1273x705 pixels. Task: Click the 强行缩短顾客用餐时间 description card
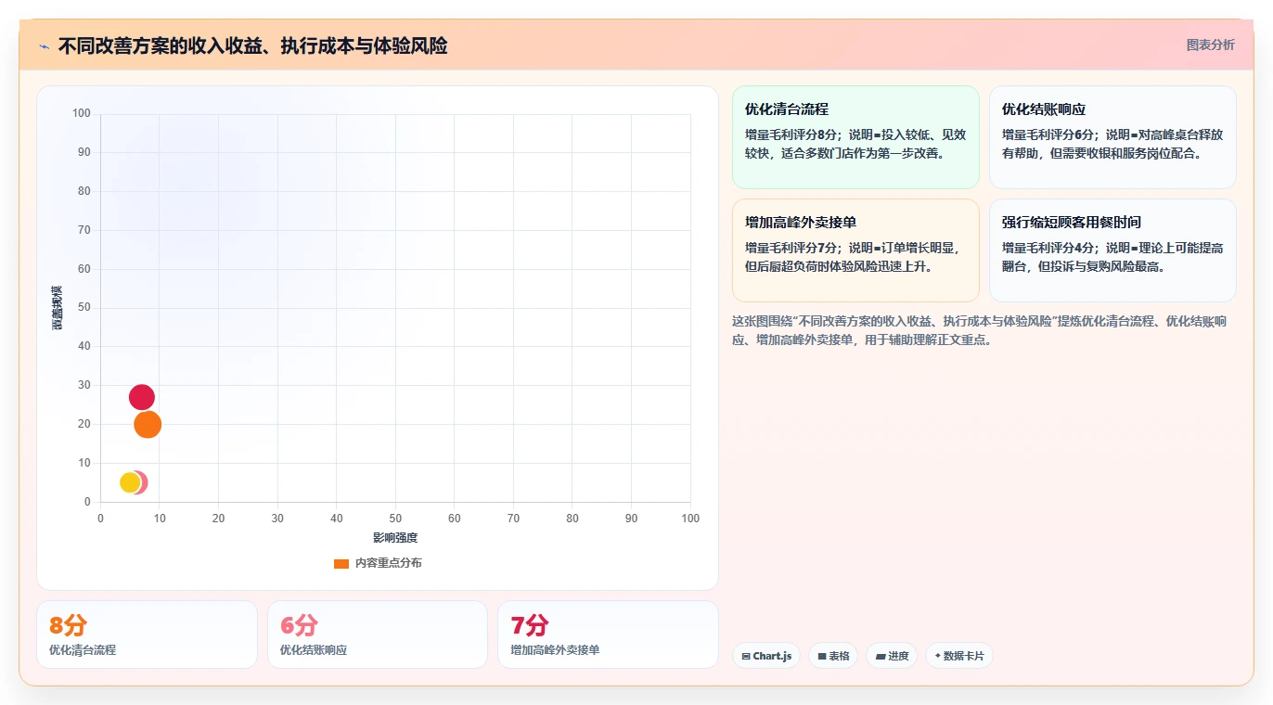point(1112,250)
